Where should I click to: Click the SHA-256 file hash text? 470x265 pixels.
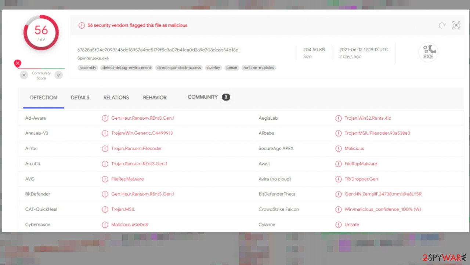pos(158,50)
